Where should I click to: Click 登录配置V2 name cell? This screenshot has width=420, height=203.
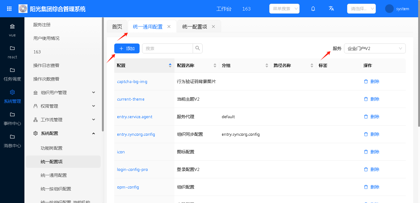tap(188, 170)
